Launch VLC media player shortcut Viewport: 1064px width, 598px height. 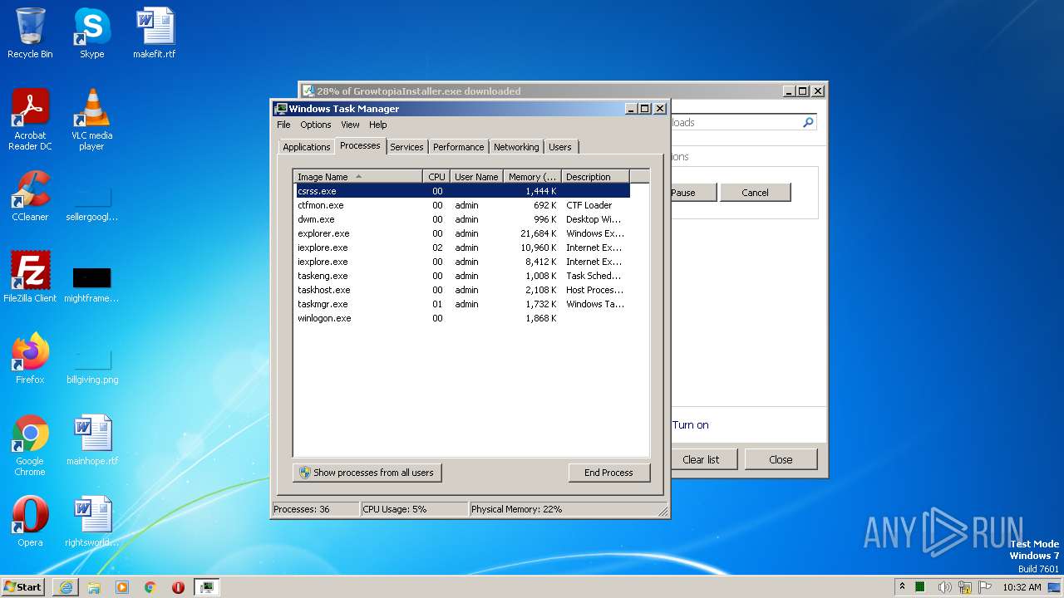click(x=91, y=120)
